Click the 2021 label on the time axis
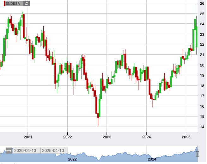The image size is (207, 164). pos(28,137)
